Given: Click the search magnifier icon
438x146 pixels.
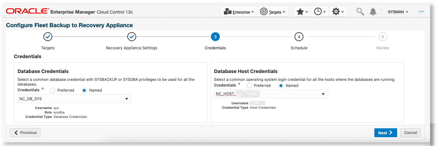Looking at the screenshot, I should coord(360,12).
